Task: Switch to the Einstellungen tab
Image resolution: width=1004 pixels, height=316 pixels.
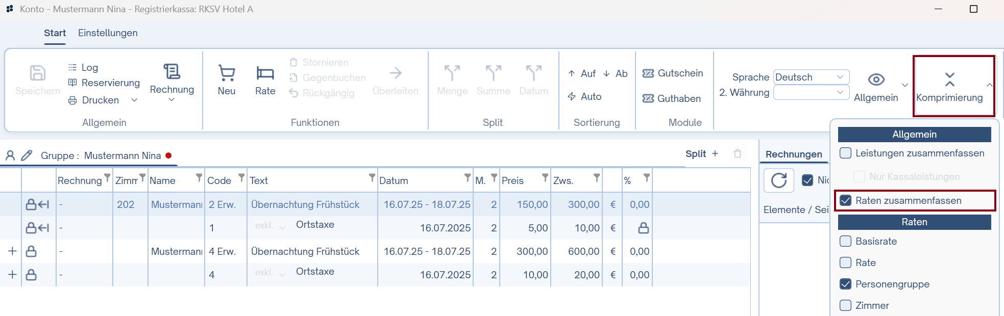Action: (x=108, y=33)
